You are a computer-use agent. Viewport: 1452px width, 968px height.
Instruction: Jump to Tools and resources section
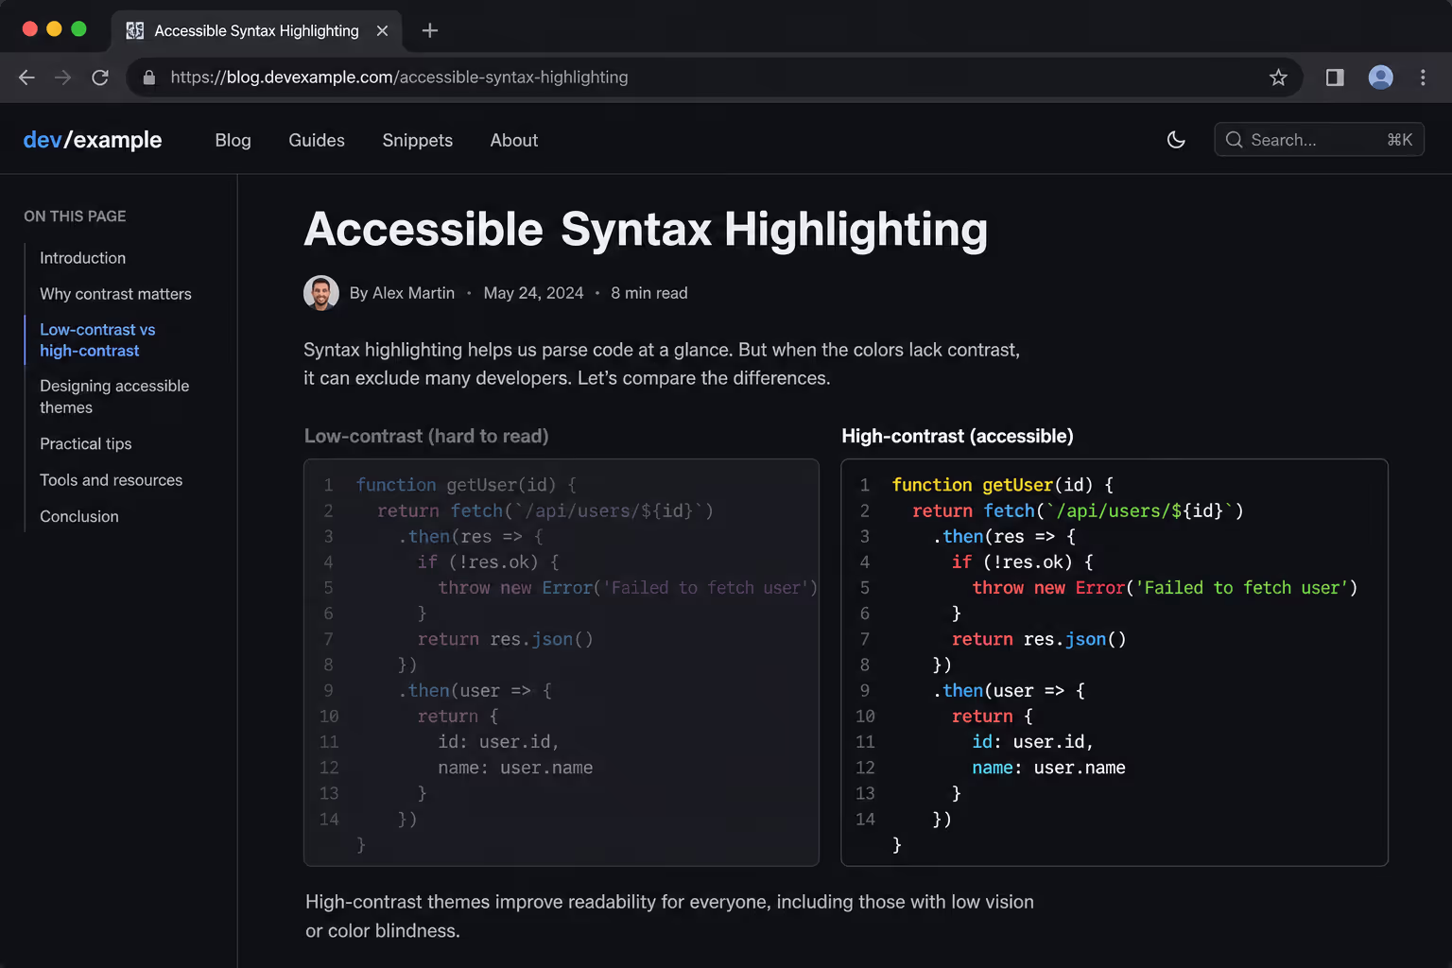[x=112, y=480]
